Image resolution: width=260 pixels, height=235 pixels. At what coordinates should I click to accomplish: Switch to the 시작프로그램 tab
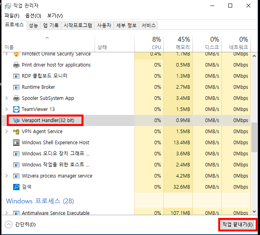pos(78,25)
